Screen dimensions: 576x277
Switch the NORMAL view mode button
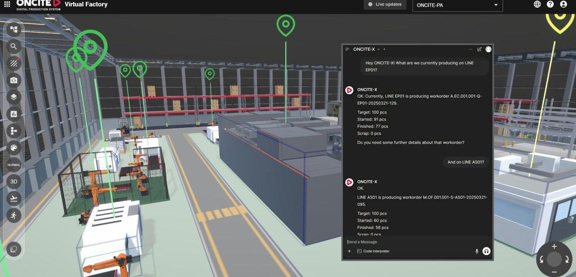pos(14,165)
